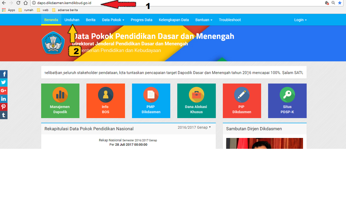This screenshot has height=198, width=346.
Task: Click the scrolling announcement ticker text
Action: pyautogui.click(x=174, y=73)
